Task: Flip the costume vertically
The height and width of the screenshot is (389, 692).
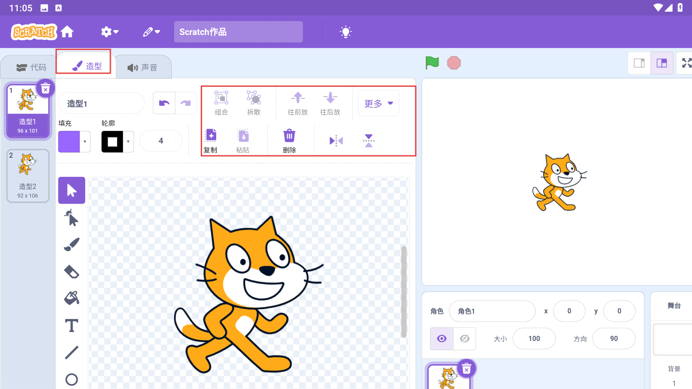Action: (368, 140)
